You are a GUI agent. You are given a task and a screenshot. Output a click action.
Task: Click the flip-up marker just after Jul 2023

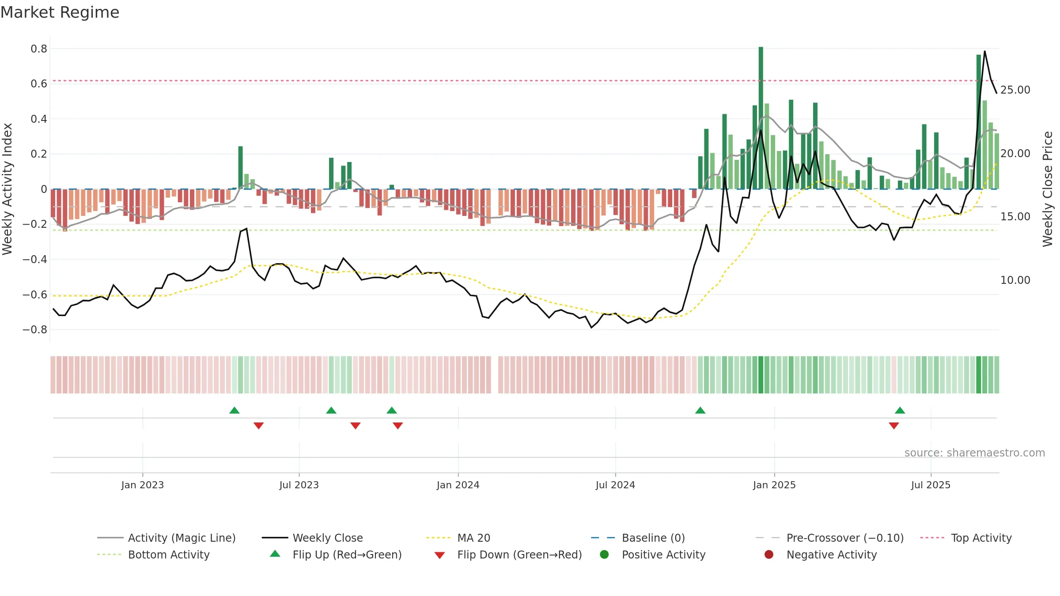(331, 410)
